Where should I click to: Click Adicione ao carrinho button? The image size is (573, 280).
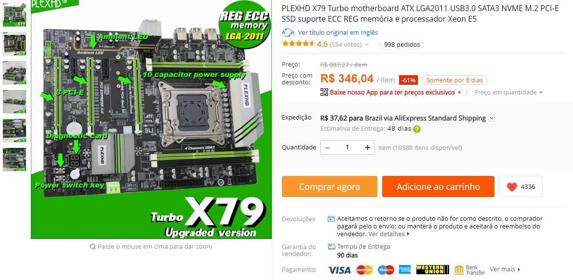click(438, 187)
